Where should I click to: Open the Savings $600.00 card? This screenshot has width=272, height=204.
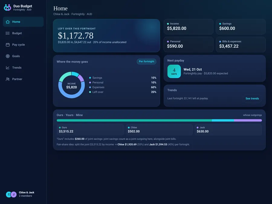241,27
